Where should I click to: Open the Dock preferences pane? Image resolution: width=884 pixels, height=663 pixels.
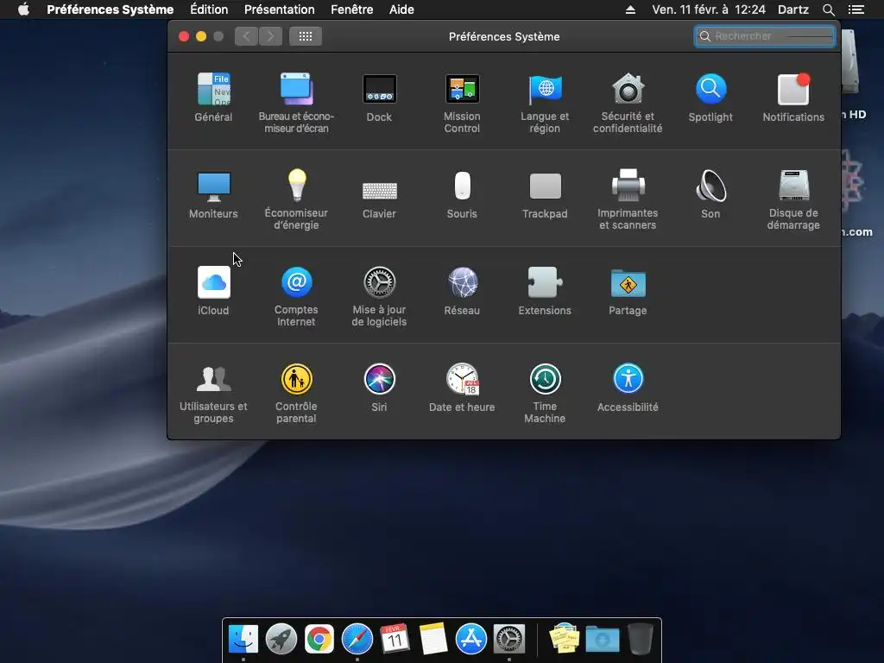380,97
